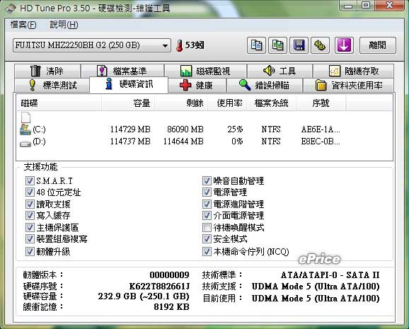Select D: capacity value 114737 MB
409x329 pixels.
click(130, 142)
